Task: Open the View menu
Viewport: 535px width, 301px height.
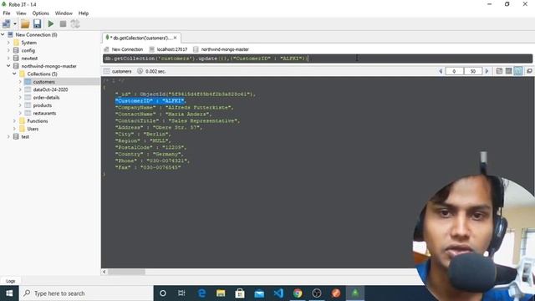Action: pyautogui.click(x=21, y=13)
